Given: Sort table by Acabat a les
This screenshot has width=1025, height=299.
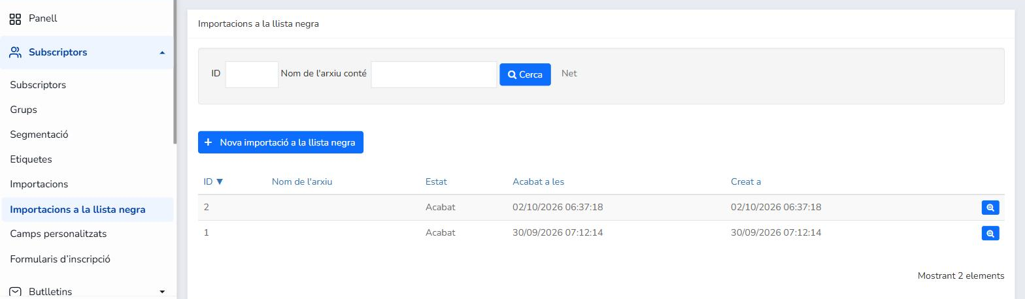Looking at the screenshot, I should tap(538, 181).
